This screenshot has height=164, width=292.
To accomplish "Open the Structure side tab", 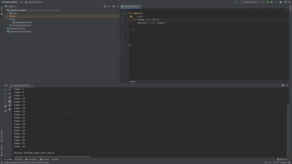I will click(2, 136).
